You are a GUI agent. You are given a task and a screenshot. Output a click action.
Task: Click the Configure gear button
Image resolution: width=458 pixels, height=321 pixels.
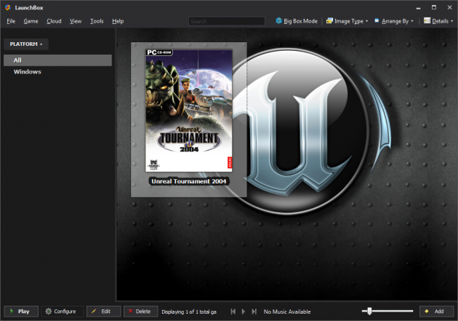pos(60,311)
